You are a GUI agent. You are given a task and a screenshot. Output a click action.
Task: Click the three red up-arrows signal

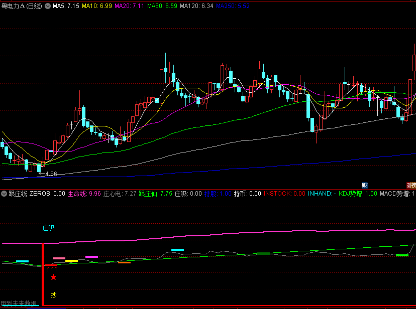[52, 269]
